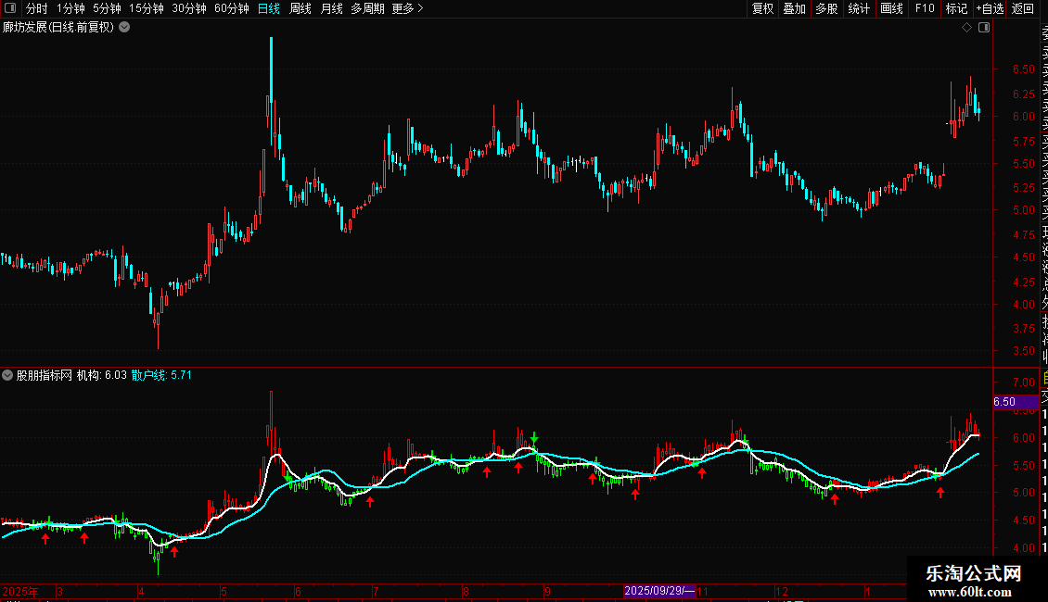This screenshot has height=602, width=1048.
Task: Click the 复权 button
Action: tap(762, 8)
